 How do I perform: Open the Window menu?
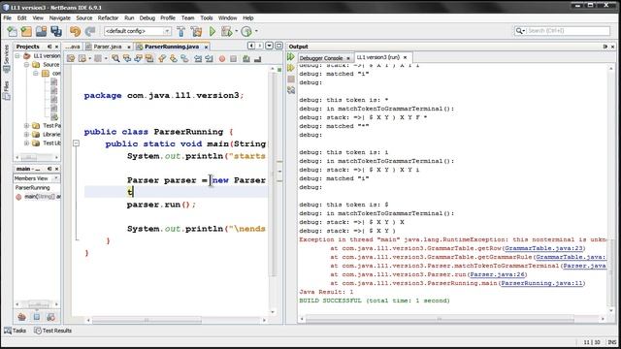[x=227, y=17]
